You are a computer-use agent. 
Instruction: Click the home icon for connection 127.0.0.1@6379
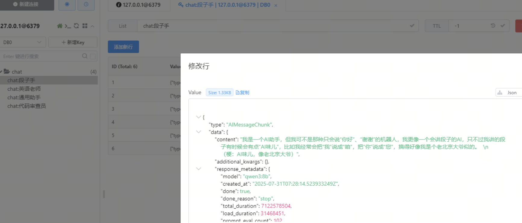click(x=60, y=26)
